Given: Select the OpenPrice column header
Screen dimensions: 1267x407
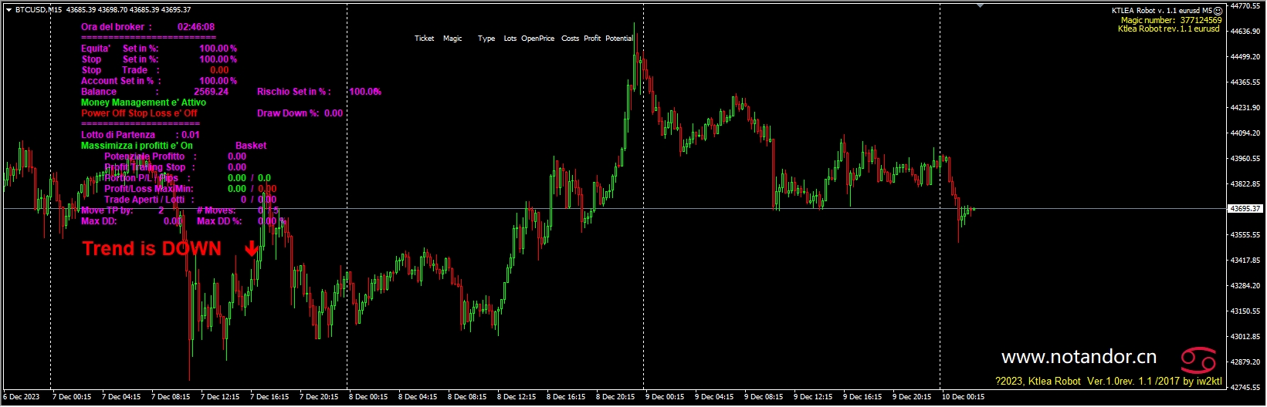Looking at the screenshot, I should click(537, 39).
